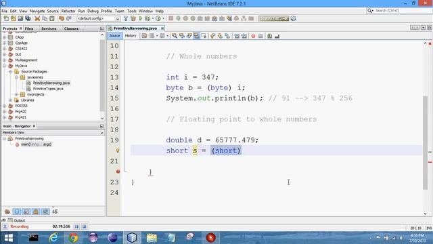Image resolution: width=433 pixels, height=244 pixels.
Task: Click the Shift Line Left icon
Action: pos(237,36)
